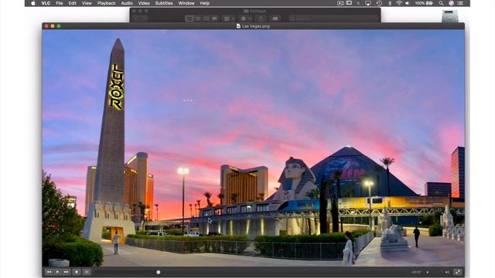Open Time Machine menu bar icon
Screen dimensions: 495x278
coord(379,3)
